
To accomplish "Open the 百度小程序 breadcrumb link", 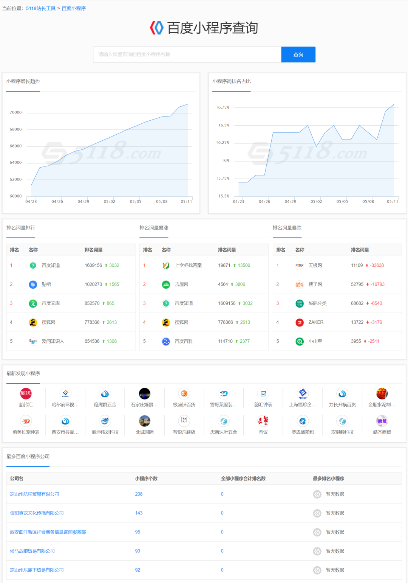I will (x=74, y=8).
